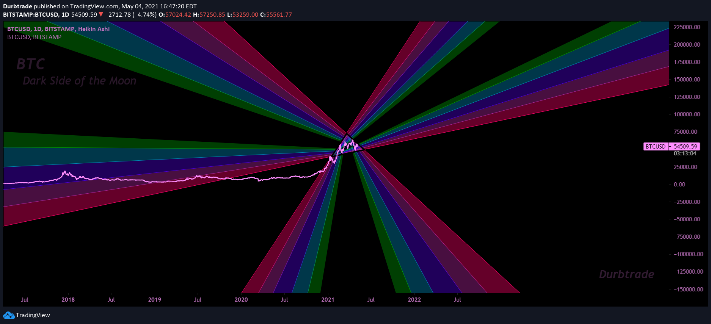
Task: Click the 2018 time axis label
Action: click(x=68, y=300)
